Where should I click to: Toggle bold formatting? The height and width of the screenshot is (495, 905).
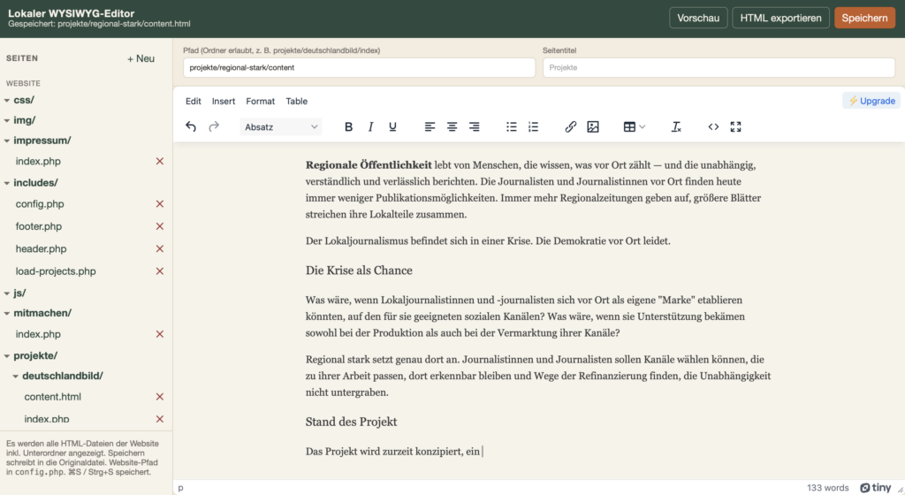tap(348, 127)
